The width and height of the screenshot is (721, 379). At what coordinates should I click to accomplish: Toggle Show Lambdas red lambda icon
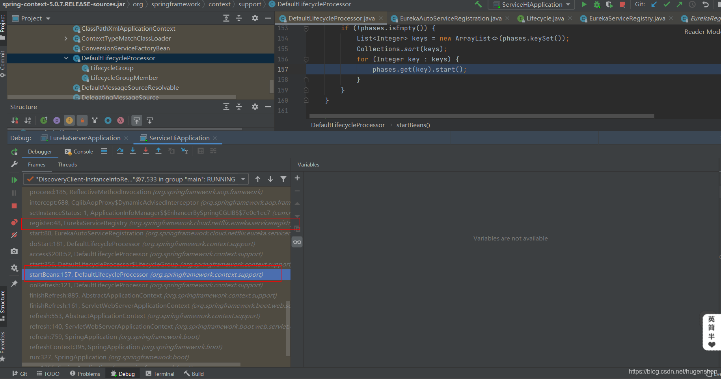click(121, 120)
